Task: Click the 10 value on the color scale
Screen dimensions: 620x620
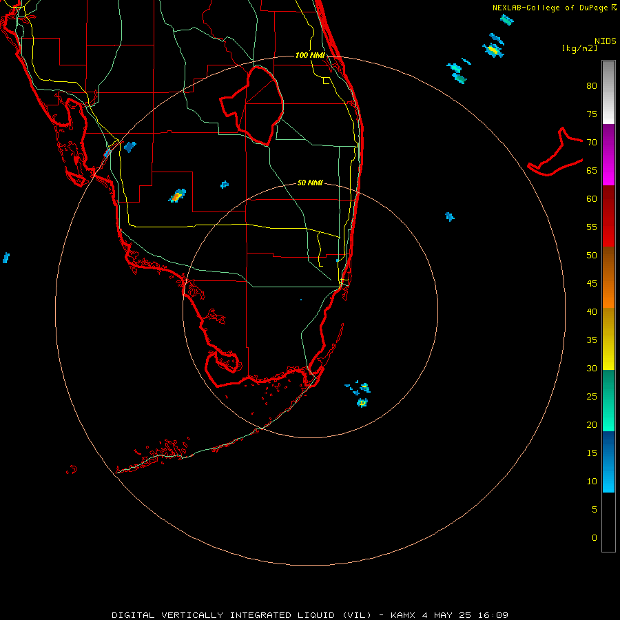Action: pyautogui.click(x=592, y=482)
